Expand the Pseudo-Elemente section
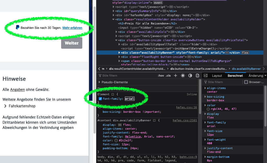 point(99,82)
